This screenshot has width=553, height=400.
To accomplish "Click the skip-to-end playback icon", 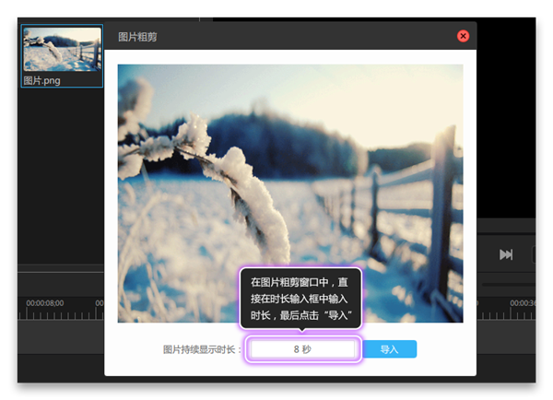I will 506,254.
